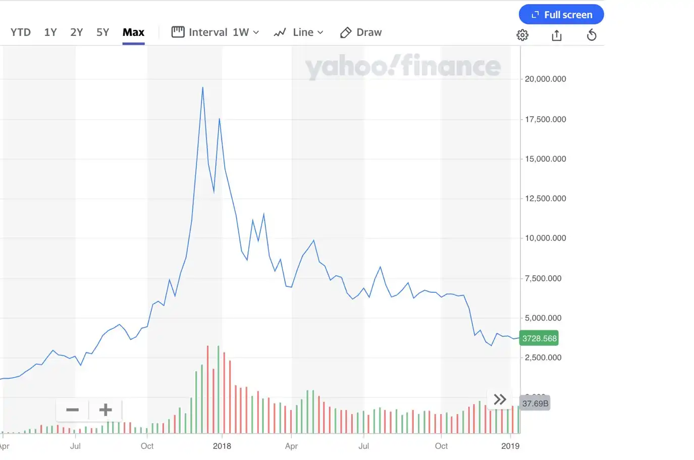Select the 5Y range tab
Viewport: 694px width, 460px height.
103,32
